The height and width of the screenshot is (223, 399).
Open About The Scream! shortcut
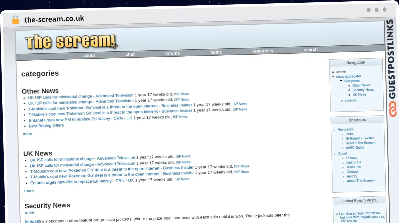[x=361, y=181]
